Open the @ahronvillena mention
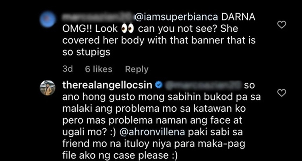Viewport: 302px width, 161px height. point(152,132)
